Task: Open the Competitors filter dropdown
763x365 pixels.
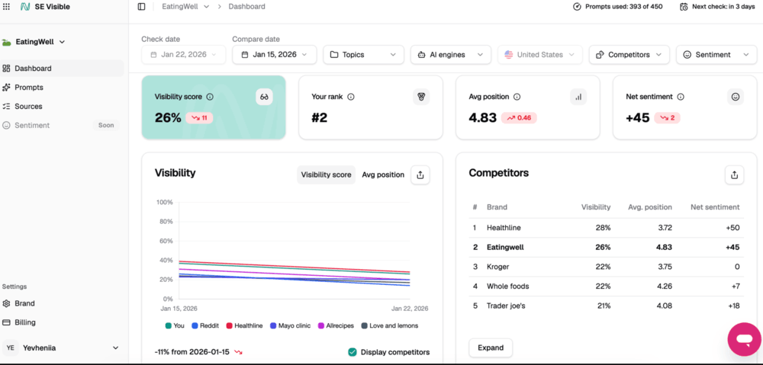Action: [x=629, y=55]
